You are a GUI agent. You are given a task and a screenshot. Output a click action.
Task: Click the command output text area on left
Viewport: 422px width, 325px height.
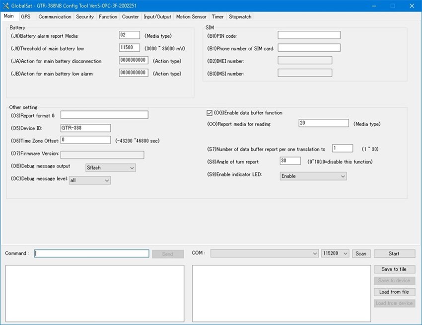pos(95,294)
